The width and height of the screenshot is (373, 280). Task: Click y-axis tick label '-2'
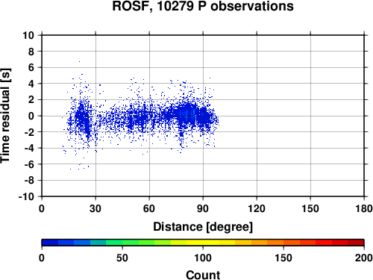tap(29, 132)
